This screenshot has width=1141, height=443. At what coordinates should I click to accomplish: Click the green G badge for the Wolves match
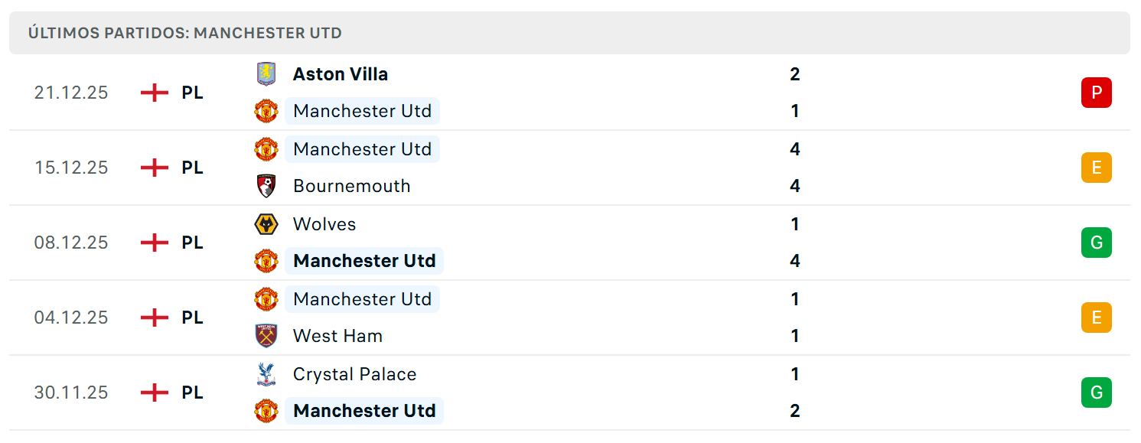point(1096,243)
